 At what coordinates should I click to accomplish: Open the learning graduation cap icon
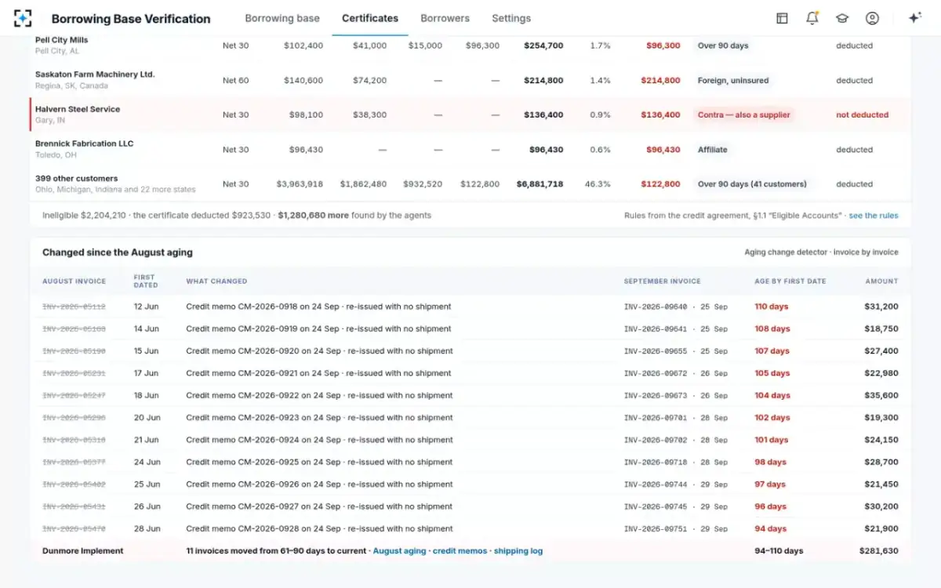[842, 18]
